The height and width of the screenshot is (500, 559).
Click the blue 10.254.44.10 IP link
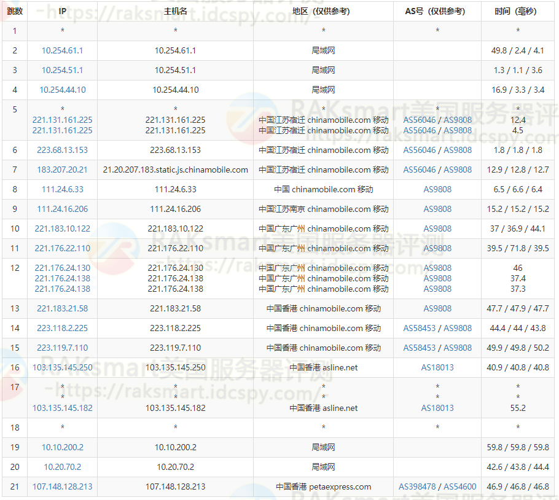[62, 90]
